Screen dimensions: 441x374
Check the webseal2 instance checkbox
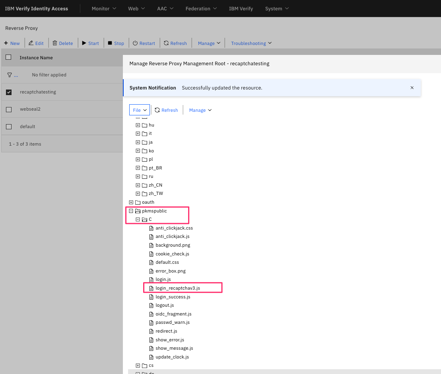point(9,109)
